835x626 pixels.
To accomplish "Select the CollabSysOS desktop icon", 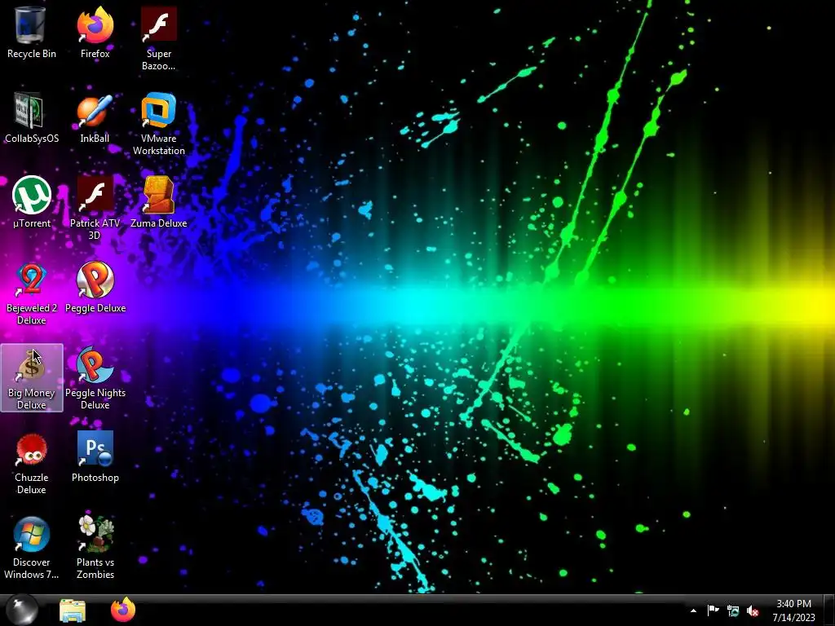I will coord(32,117).
